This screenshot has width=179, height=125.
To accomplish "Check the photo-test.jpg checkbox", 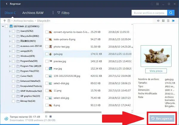I will click(47, 46).
